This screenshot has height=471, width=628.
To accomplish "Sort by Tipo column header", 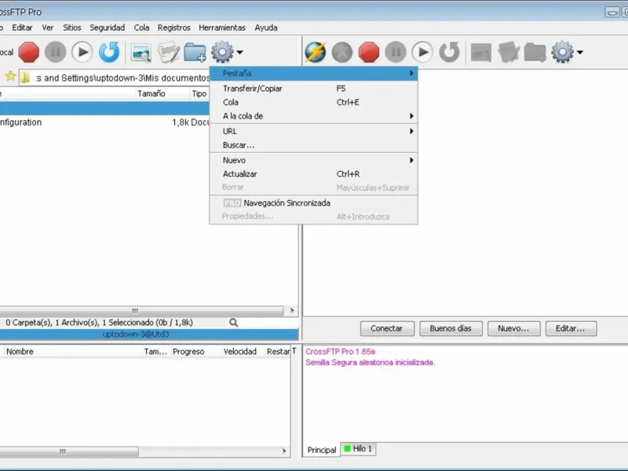I will point(199,93).
